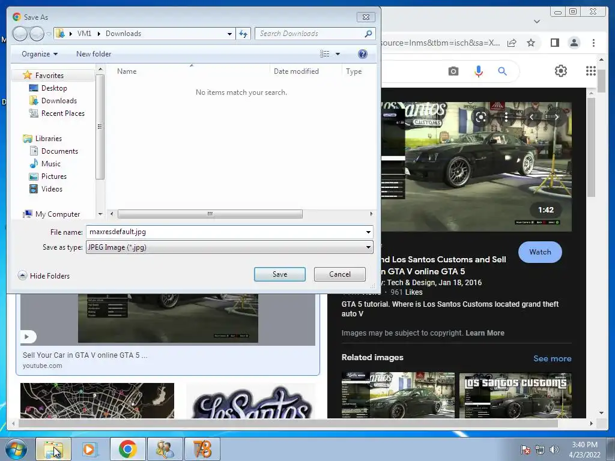Select Desktop under Favorites
The width and height of the screenshot is (615, 461).
point(54,88)
